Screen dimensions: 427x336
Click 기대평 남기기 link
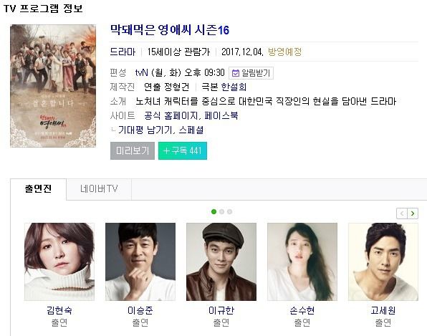(145, 130)
